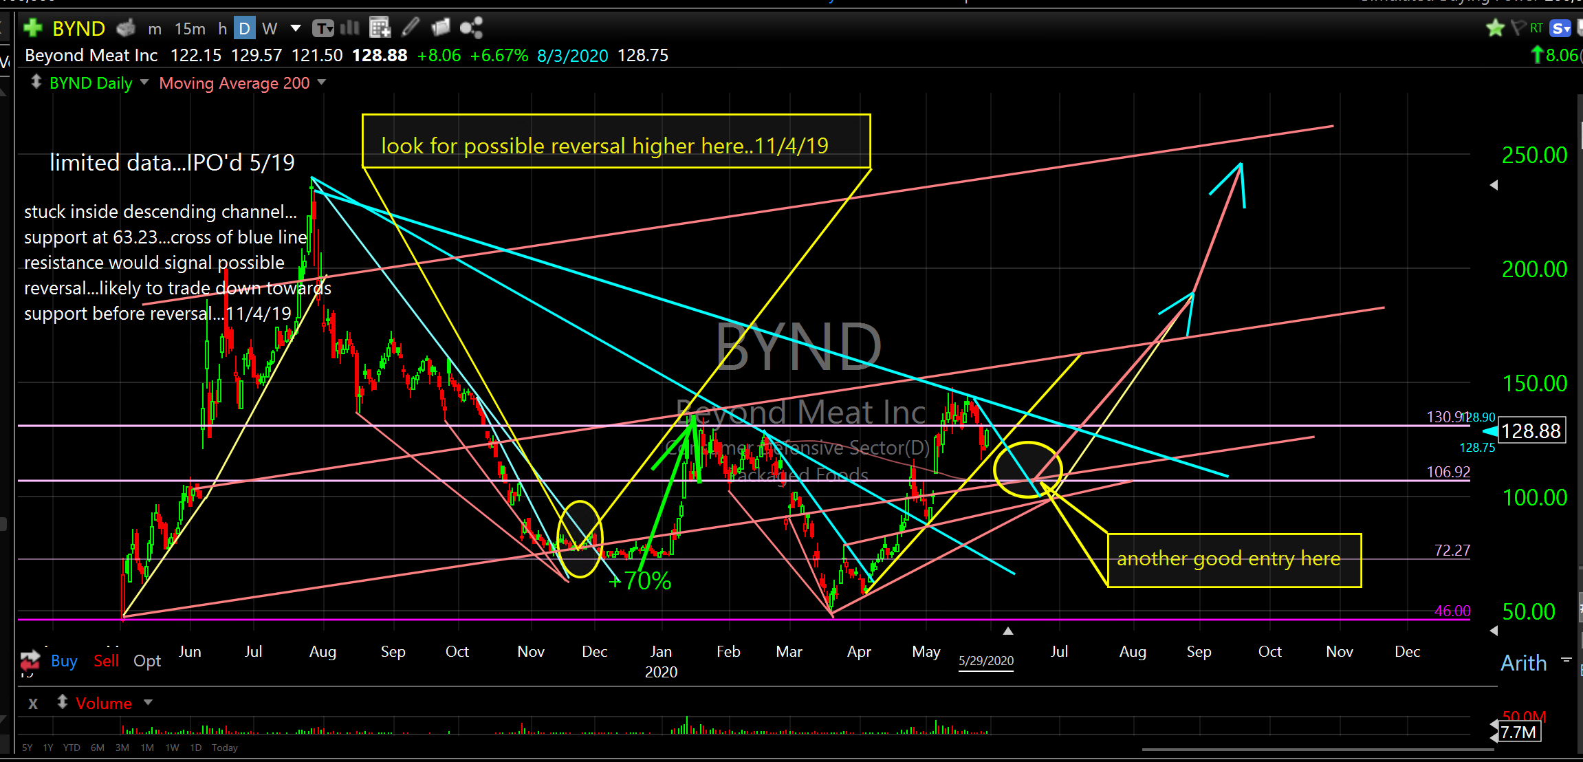Expand the BYND Daily dropdown arrow
Viewport: 1583px width, 762px height.
pyautogui.click(x=144, y=83)
